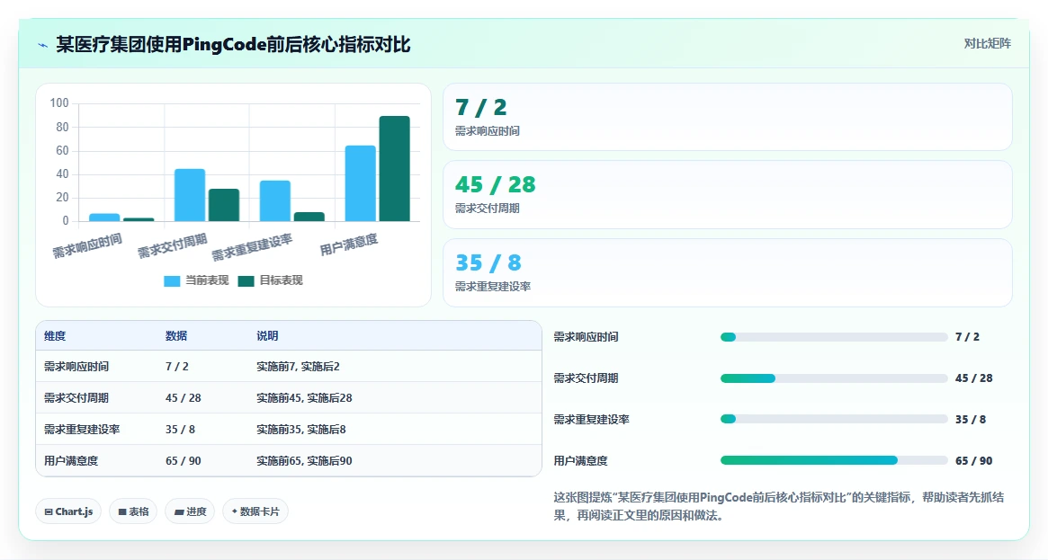
Task: Click the chart axis label 需求响应时间
Action: coord(87,245)
